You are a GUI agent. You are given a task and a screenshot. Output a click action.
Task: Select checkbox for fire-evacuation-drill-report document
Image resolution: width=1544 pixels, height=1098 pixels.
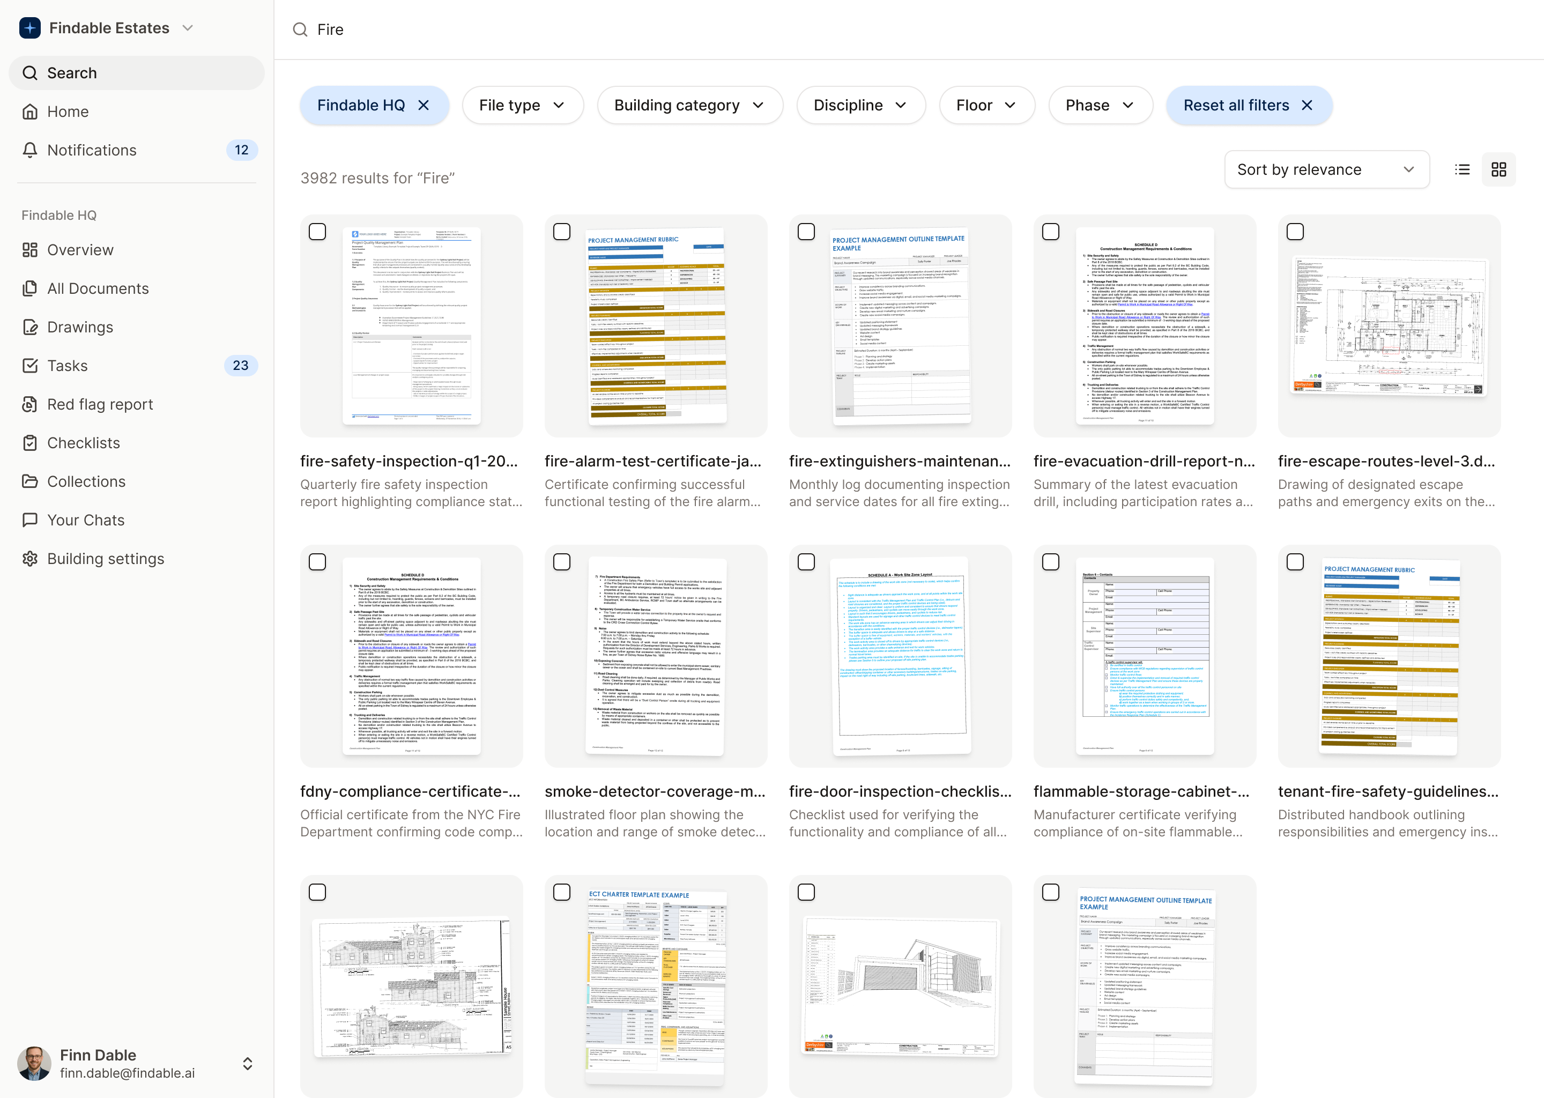tap(1051, 232)
